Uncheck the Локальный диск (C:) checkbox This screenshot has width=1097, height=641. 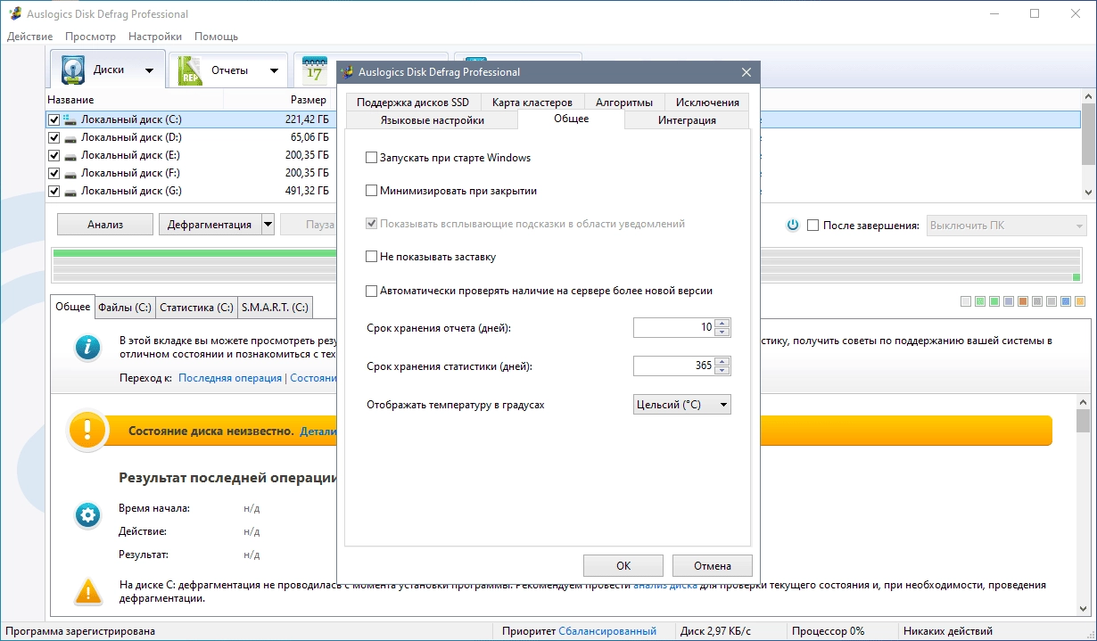(54, 119)
